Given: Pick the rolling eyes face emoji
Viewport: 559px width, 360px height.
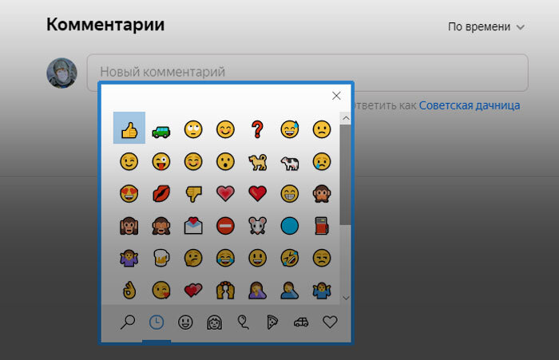Looking at the screenshot, I should click(193, 129).
